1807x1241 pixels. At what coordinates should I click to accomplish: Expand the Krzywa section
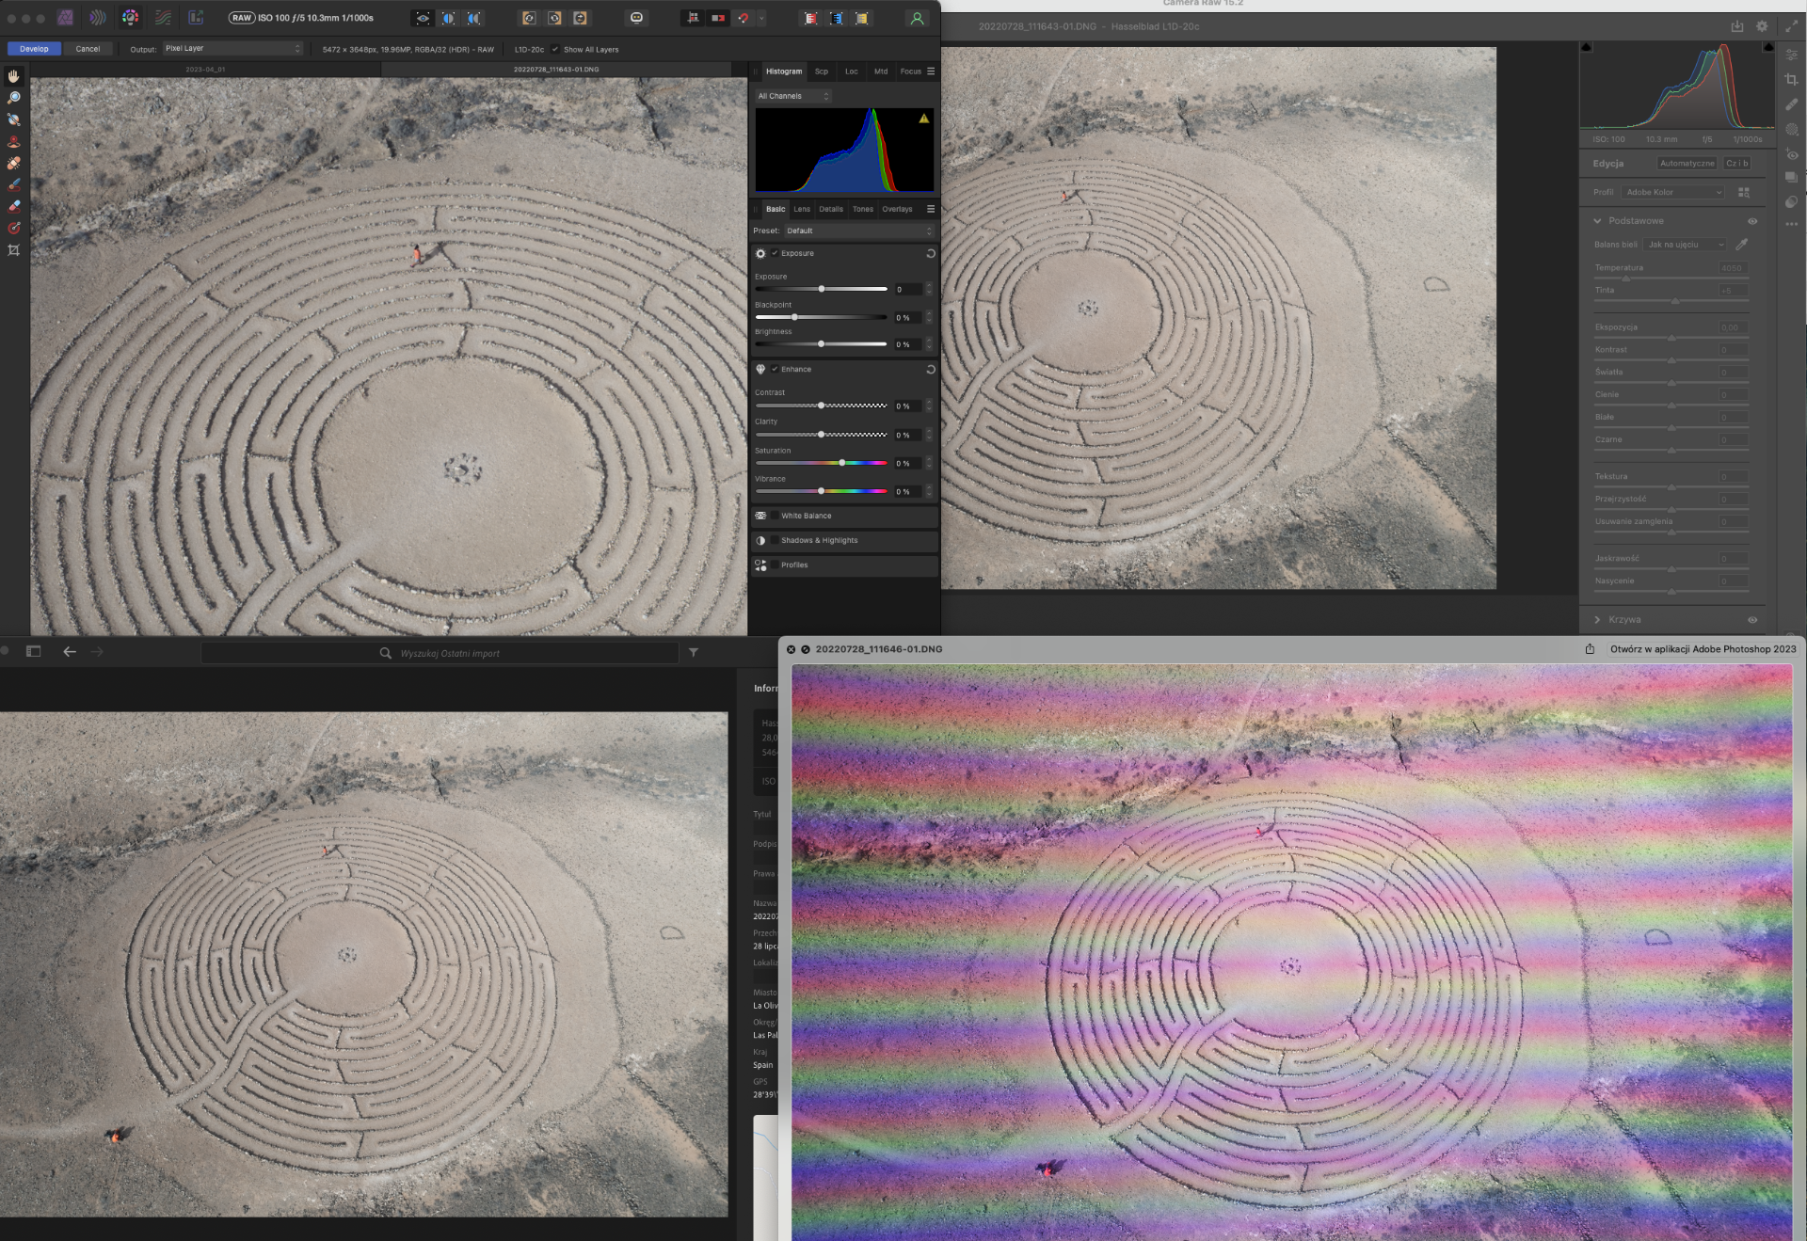coord(1597,620)
